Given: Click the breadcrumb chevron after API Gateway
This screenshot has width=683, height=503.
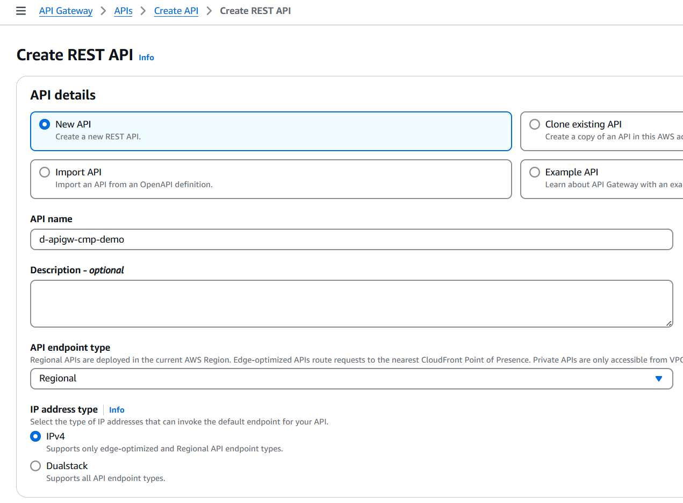Looking at the screenshot, I should (103, 11).
